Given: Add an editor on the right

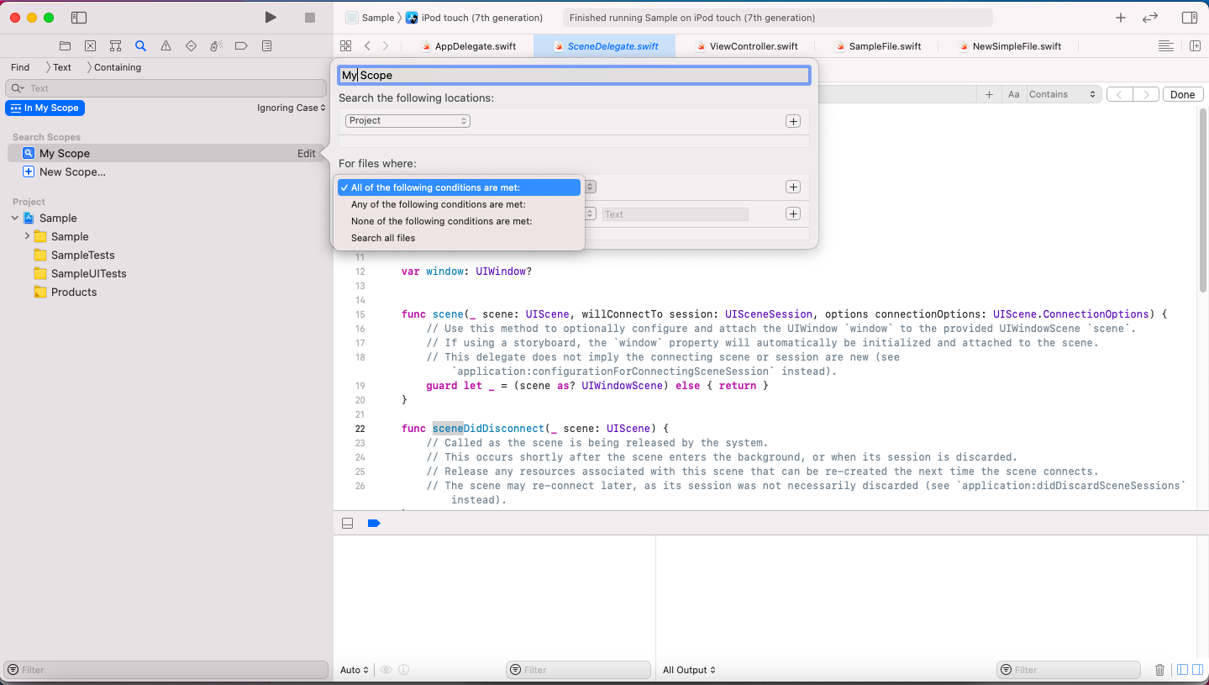Looking at the screenshot, I should click(1195, 46).
